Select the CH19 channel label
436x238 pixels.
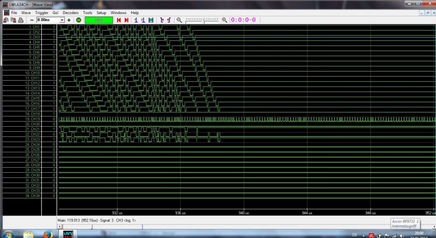tap(33, 119)
